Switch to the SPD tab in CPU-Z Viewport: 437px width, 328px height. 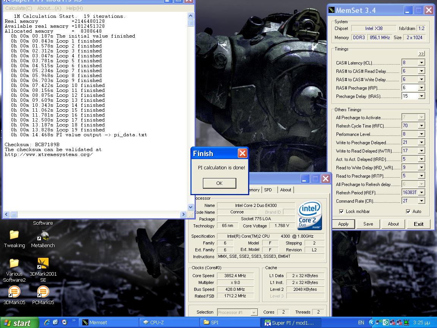coord(268,190)
